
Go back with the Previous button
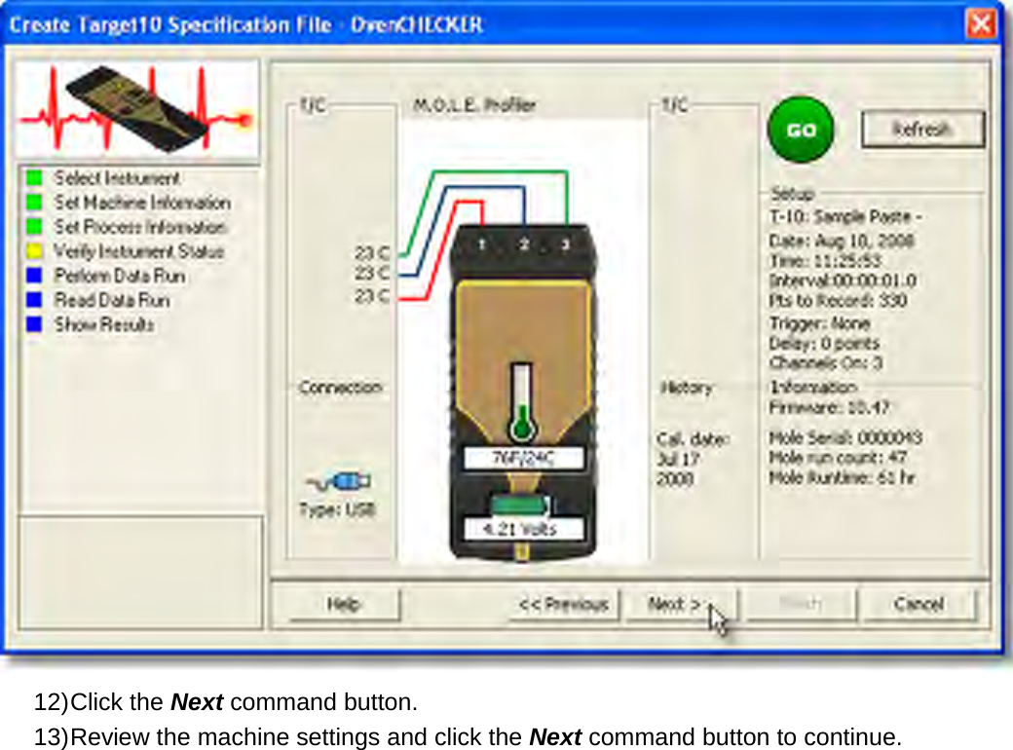click(563, 604)
